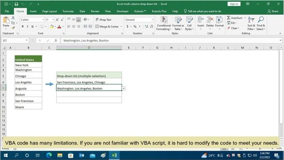Viewport: 284px width, 160px height.
Task: Open Windows Start menu
Action: coord(6,156)
